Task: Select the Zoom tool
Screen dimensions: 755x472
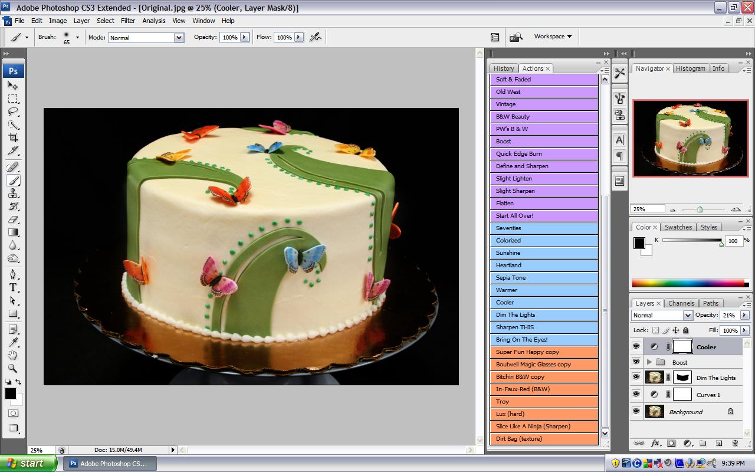Action: coord(13,368)
